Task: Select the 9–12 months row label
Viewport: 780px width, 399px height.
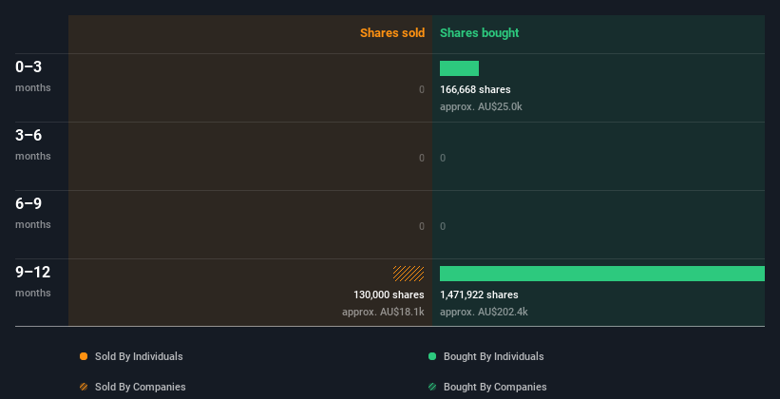Action: pos(33,281)
